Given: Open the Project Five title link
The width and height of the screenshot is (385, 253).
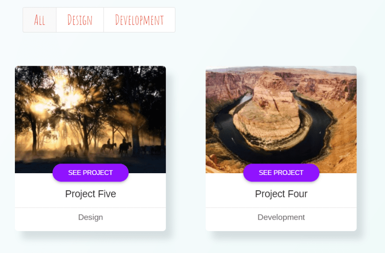Looking at the screenshot, I should [91, 194].
